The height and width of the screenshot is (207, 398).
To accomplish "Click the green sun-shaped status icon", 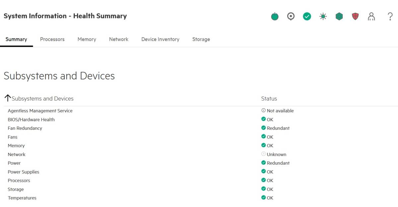I will click(323, 16).
